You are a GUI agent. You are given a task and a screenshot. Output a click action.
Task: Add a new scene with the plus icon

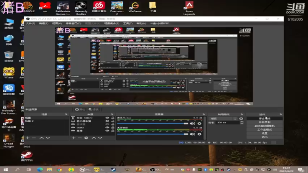[x=28, y=138]
